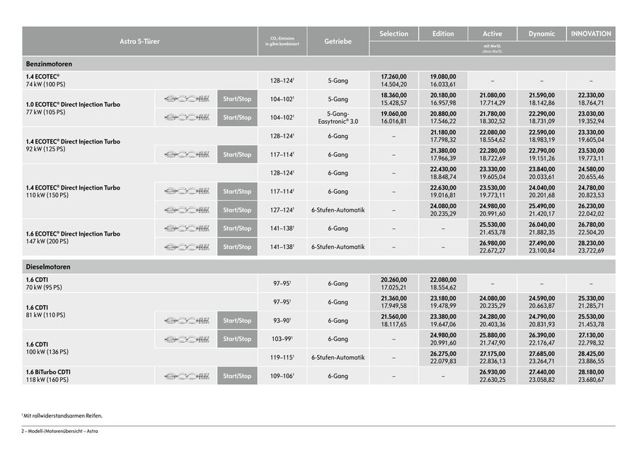This screenshot has height=450, width=637.
Task: Click the ecoFLEX logo in the 18.360,00 row
Action: 186,99
